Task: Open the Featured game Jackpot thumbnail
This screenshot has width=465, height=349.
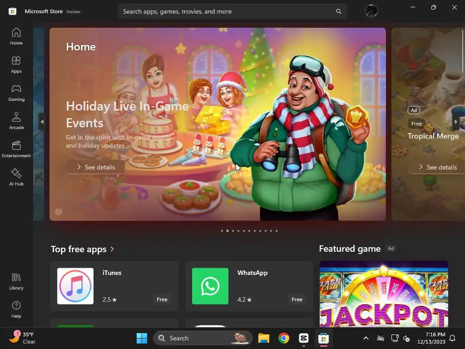Action: click(x=384, y=294)
